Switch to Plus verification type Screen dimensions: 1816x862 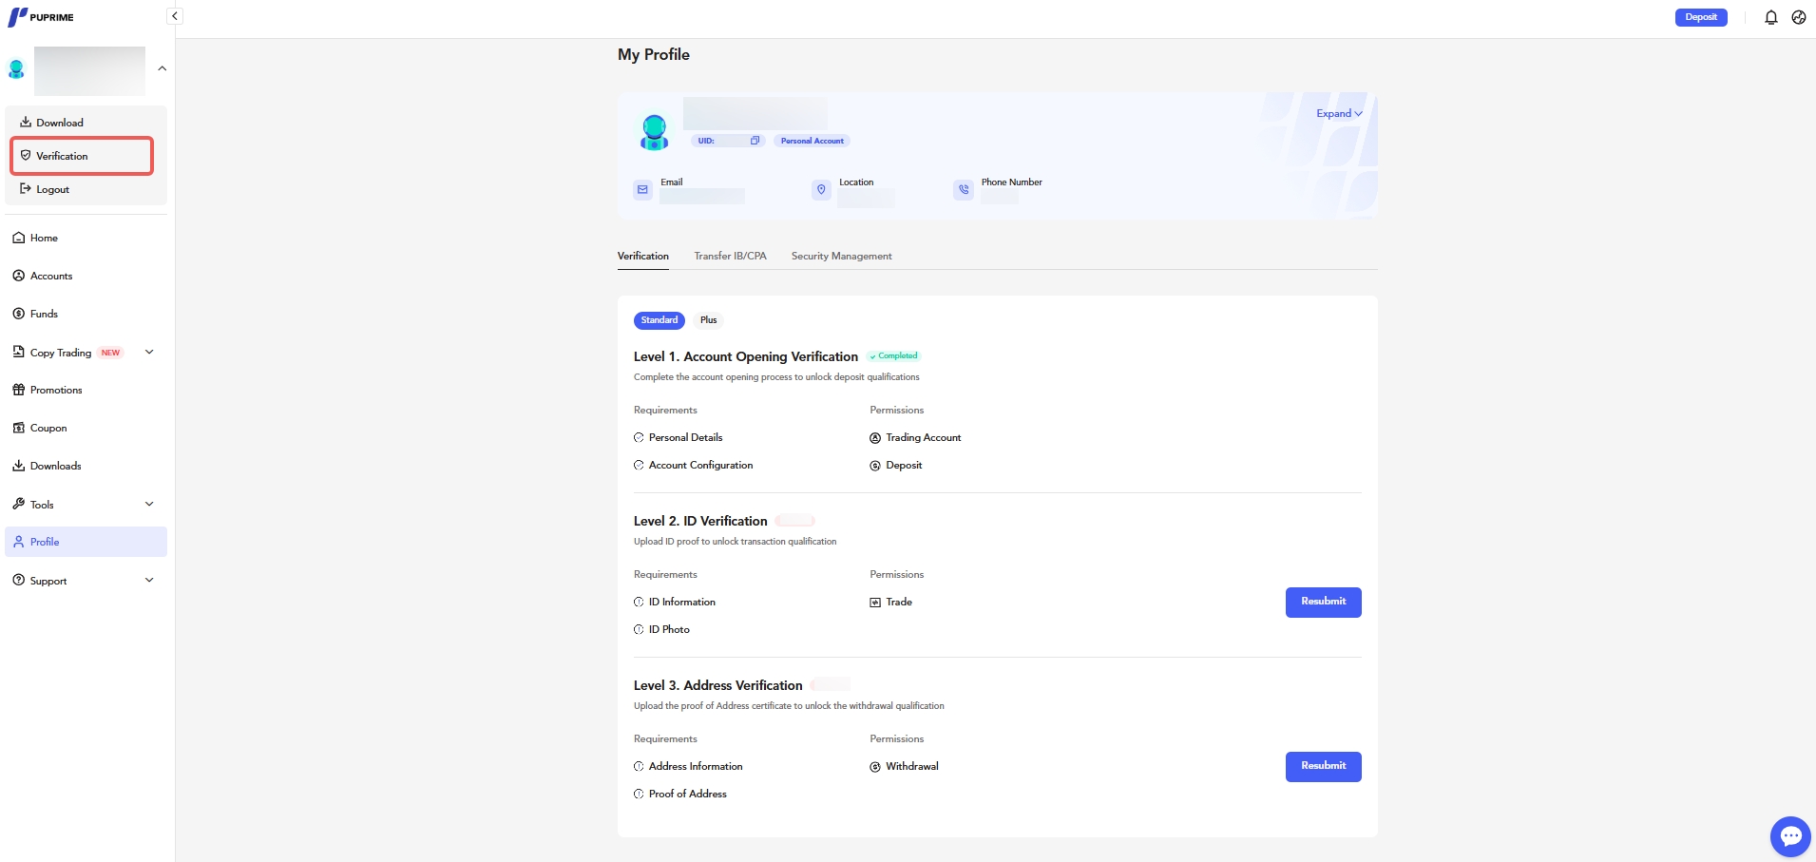(x=708, y=320)
